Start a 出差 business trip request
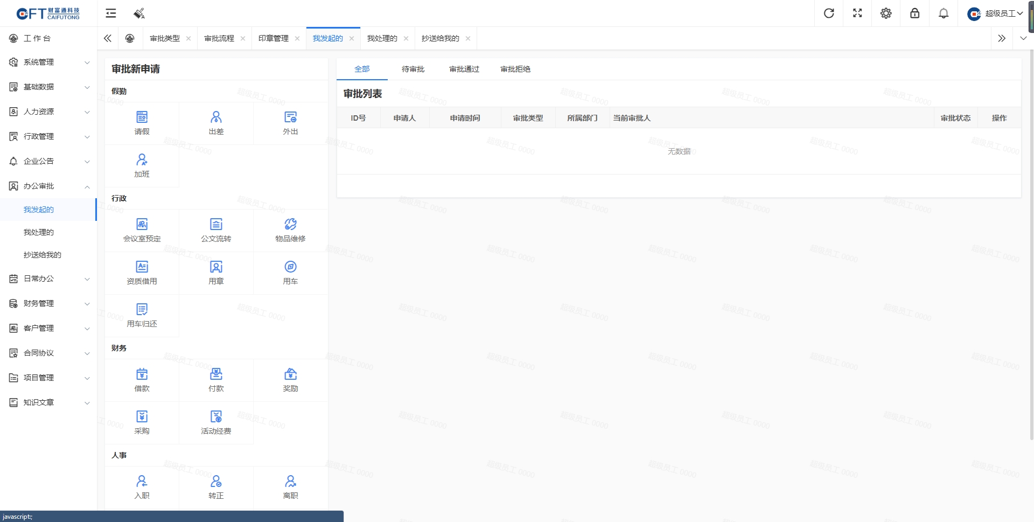 coord(216,123)
